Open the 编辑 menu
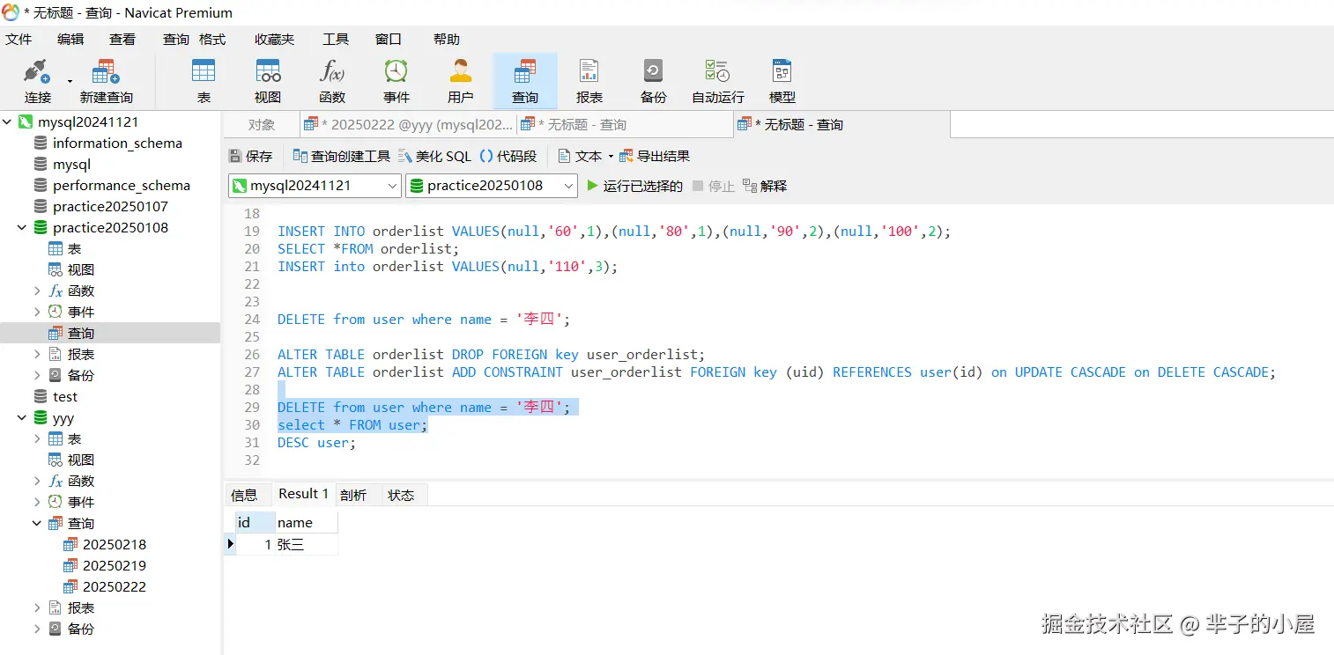1334x655 pixels. (x=70, y=40)
